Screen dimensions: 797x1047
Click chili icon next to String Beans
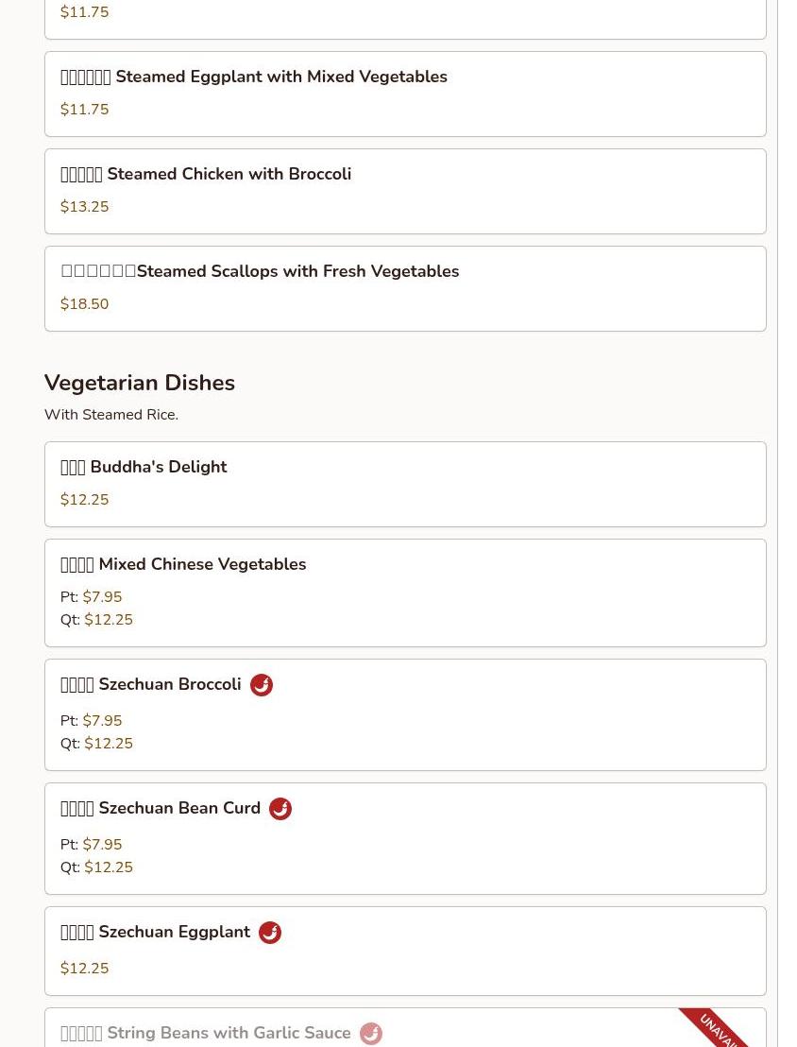point(371,1034)
